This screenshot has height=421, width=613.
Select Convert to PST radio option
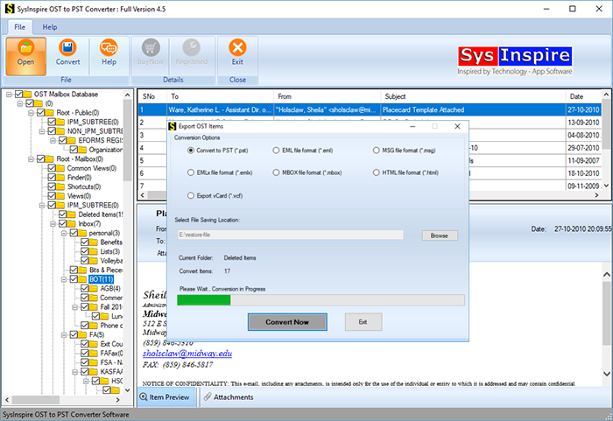(191, 151)
